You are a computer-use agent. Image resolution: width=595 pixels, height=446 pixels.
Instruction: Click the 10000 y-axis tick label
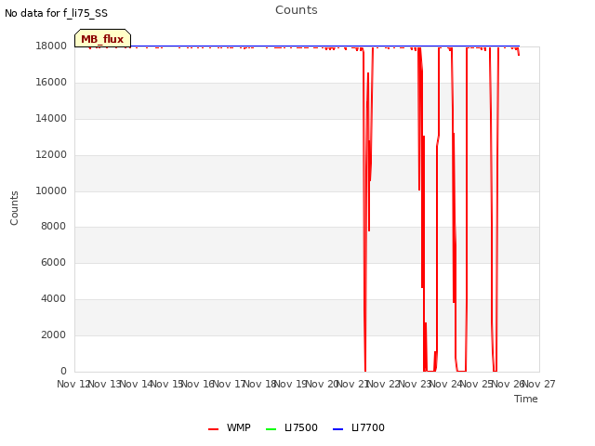pyautogui.click(x=51, y=190)
